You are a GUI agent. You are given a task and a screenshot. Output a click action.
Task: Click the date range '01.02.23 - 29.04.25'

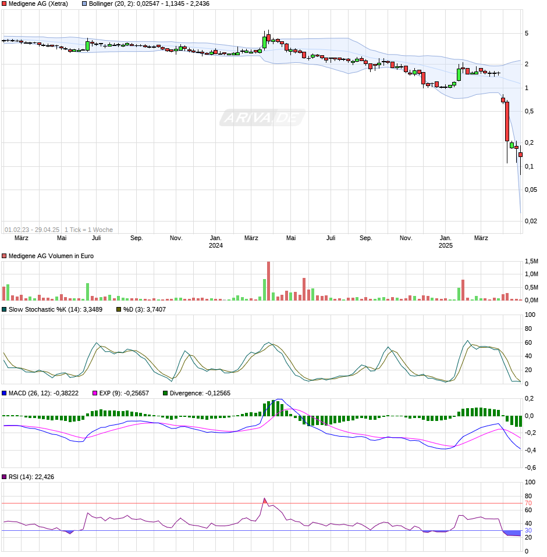pos(32,230)
